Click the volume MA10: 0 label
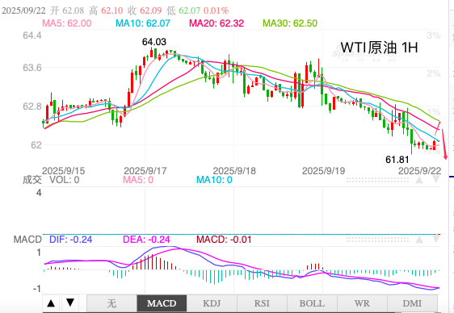Image resolution: width=454 pixels, height=313 pixels. (x=214, y=180)
